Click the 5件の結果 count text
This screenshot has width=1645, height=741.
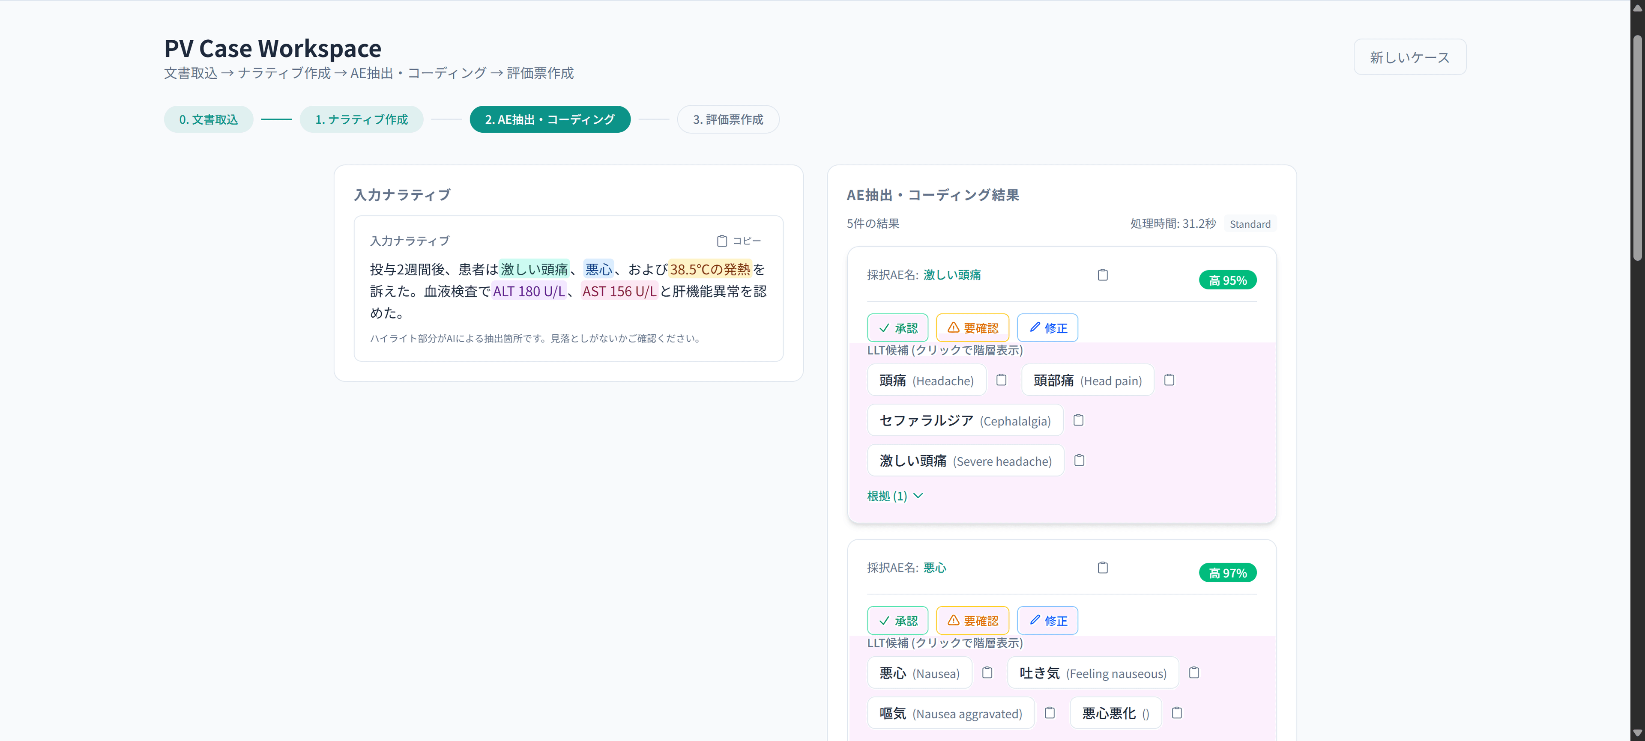click(873, 223)
